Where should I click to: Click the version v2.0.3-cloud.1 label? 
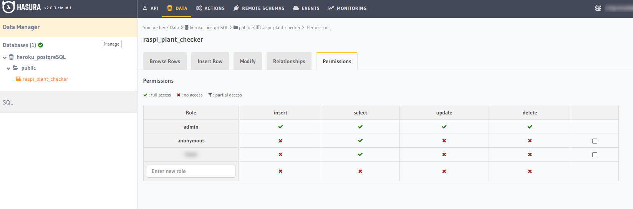click(x=58, y=8)
